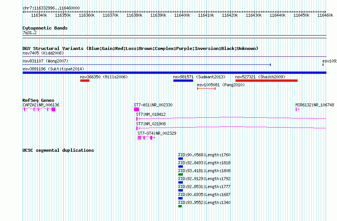Select green bar under %ID:93.4181 duplication
337x221 pixels.
[181, 174]
